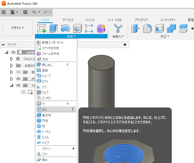Click Offset Face toolbar icon
The image size is (194, 163).
[x=183, y=28]
